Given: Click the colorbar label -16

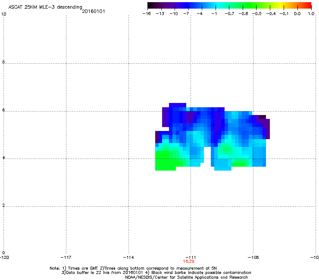Looking at the screenshot, I should click(147, 14).
